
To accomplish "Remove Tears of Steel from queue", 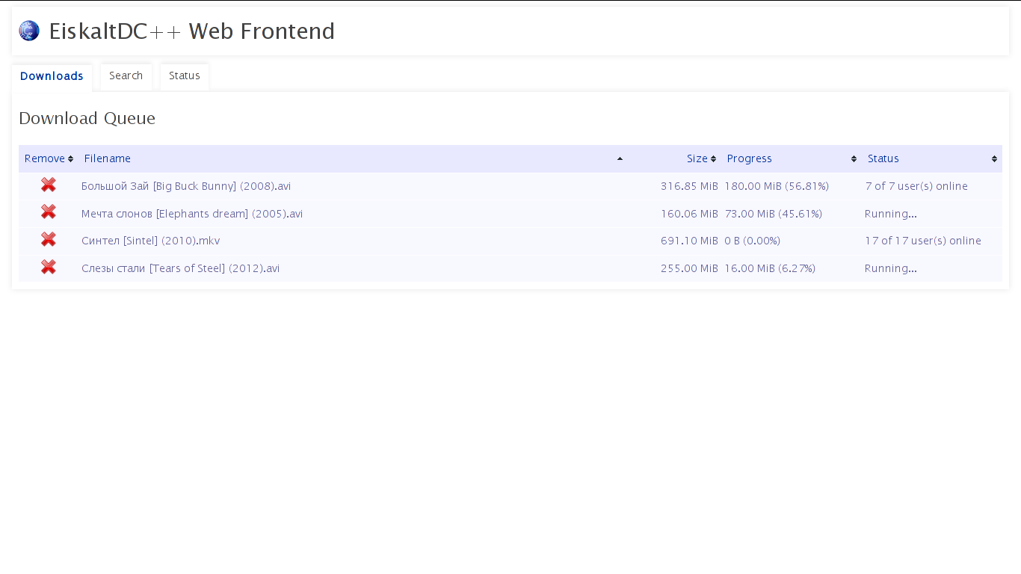I will coord(49,267).
